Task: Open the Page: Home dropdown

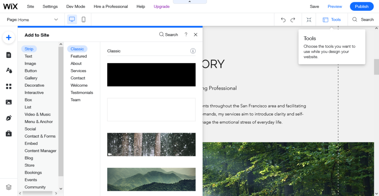Action: click(33, 20)
